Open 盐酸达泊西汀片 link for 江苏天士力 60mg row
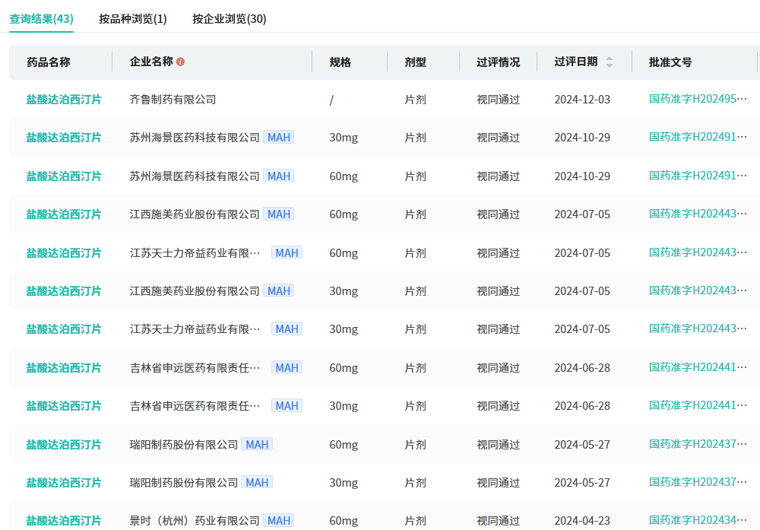Screen dimensions: 760x530 pyautogui.click(x=64, y=253)
